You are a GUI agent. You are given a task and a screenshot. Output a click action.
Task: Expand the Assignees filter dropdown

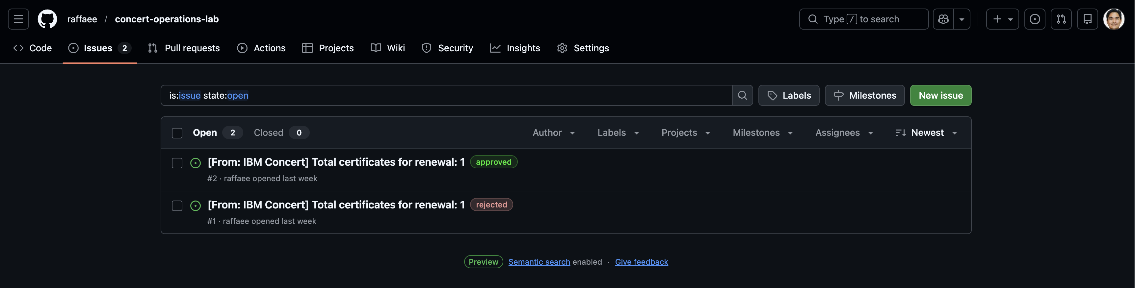tap(844, 132)
